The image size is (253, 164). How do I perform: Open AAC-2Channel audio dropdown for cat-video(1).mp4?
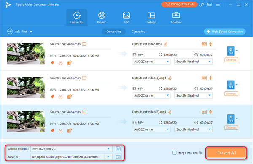click(151, 95)
